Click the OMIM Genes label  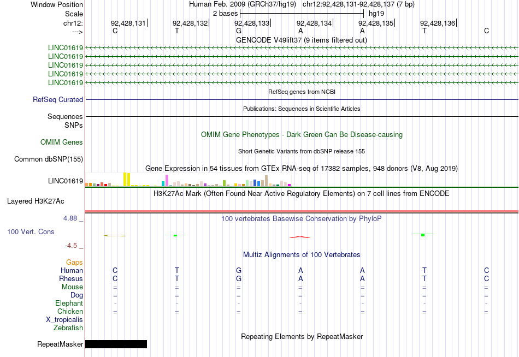pyautogui.click(x=62, y=142)
